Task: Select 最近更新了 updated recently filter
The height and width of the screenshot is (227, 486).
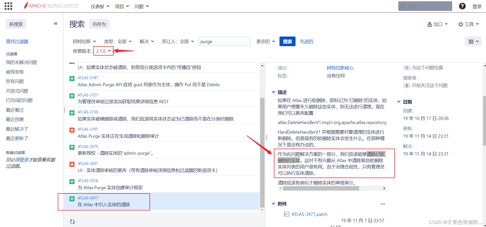Action: (17, 138)
